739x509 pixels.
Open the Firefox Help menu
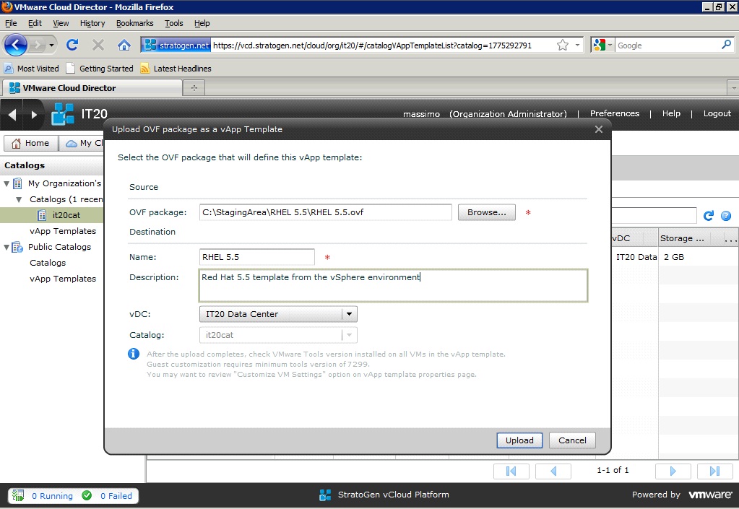(x=202, y=23)
